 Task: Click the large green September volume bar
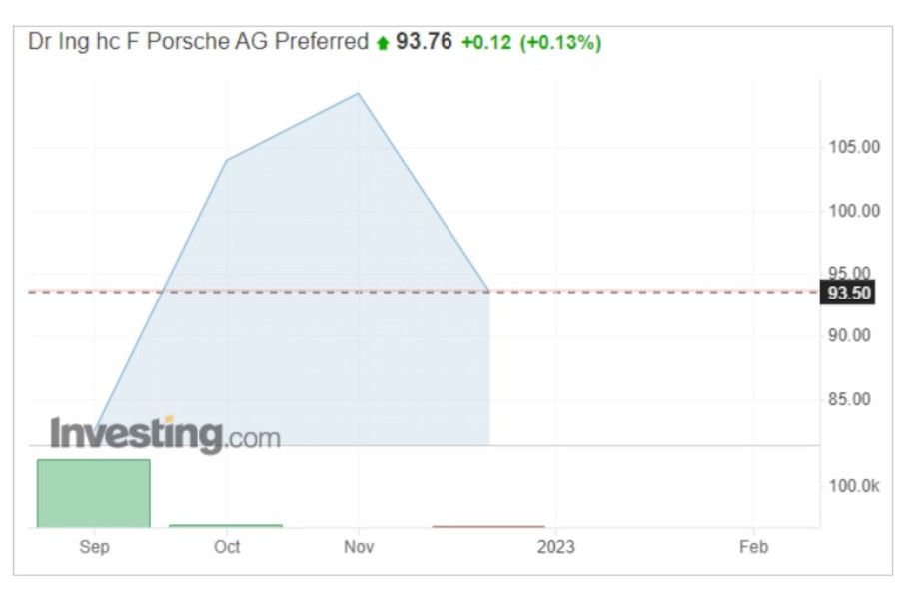coord(93,493)
